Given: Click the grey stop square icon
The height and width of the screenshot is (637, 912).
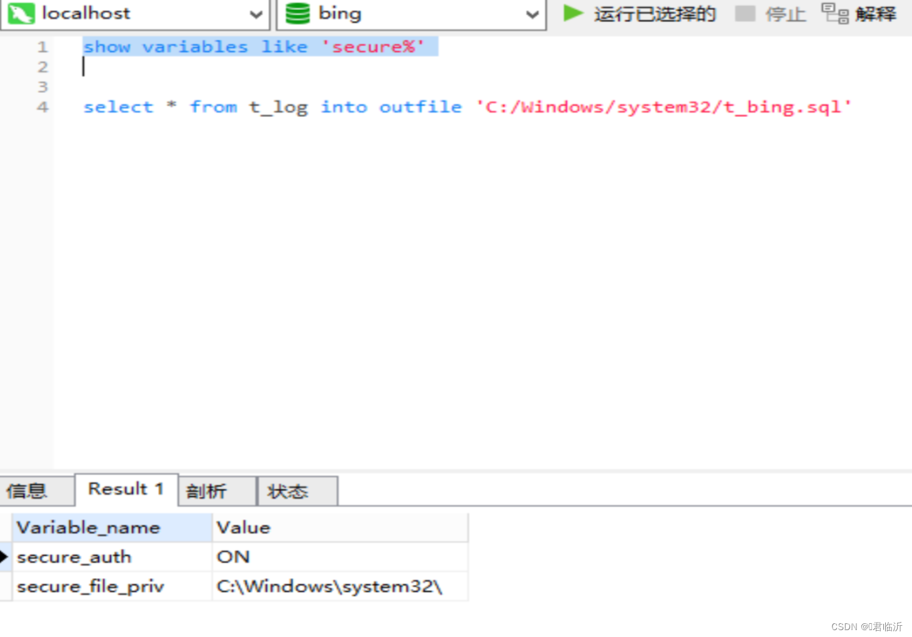Looking at the screenshot, I should [745, 14].
